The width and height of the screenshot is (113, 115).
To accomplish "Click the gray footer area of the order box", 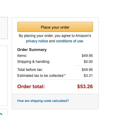I will point(55,101).
